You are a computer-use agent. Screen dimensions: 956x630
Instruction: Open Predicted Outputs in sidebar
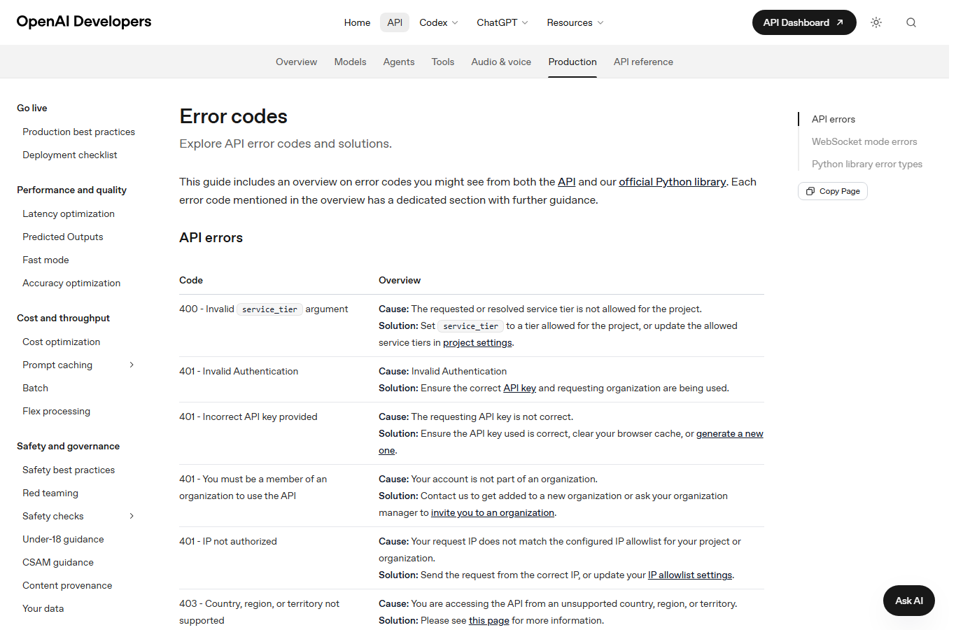pos(63,237)
